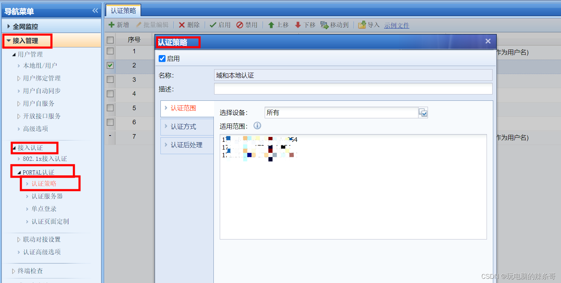Toggle the 启用 checkbox in the dialog
561x283 pixels.
pos(162,59)
